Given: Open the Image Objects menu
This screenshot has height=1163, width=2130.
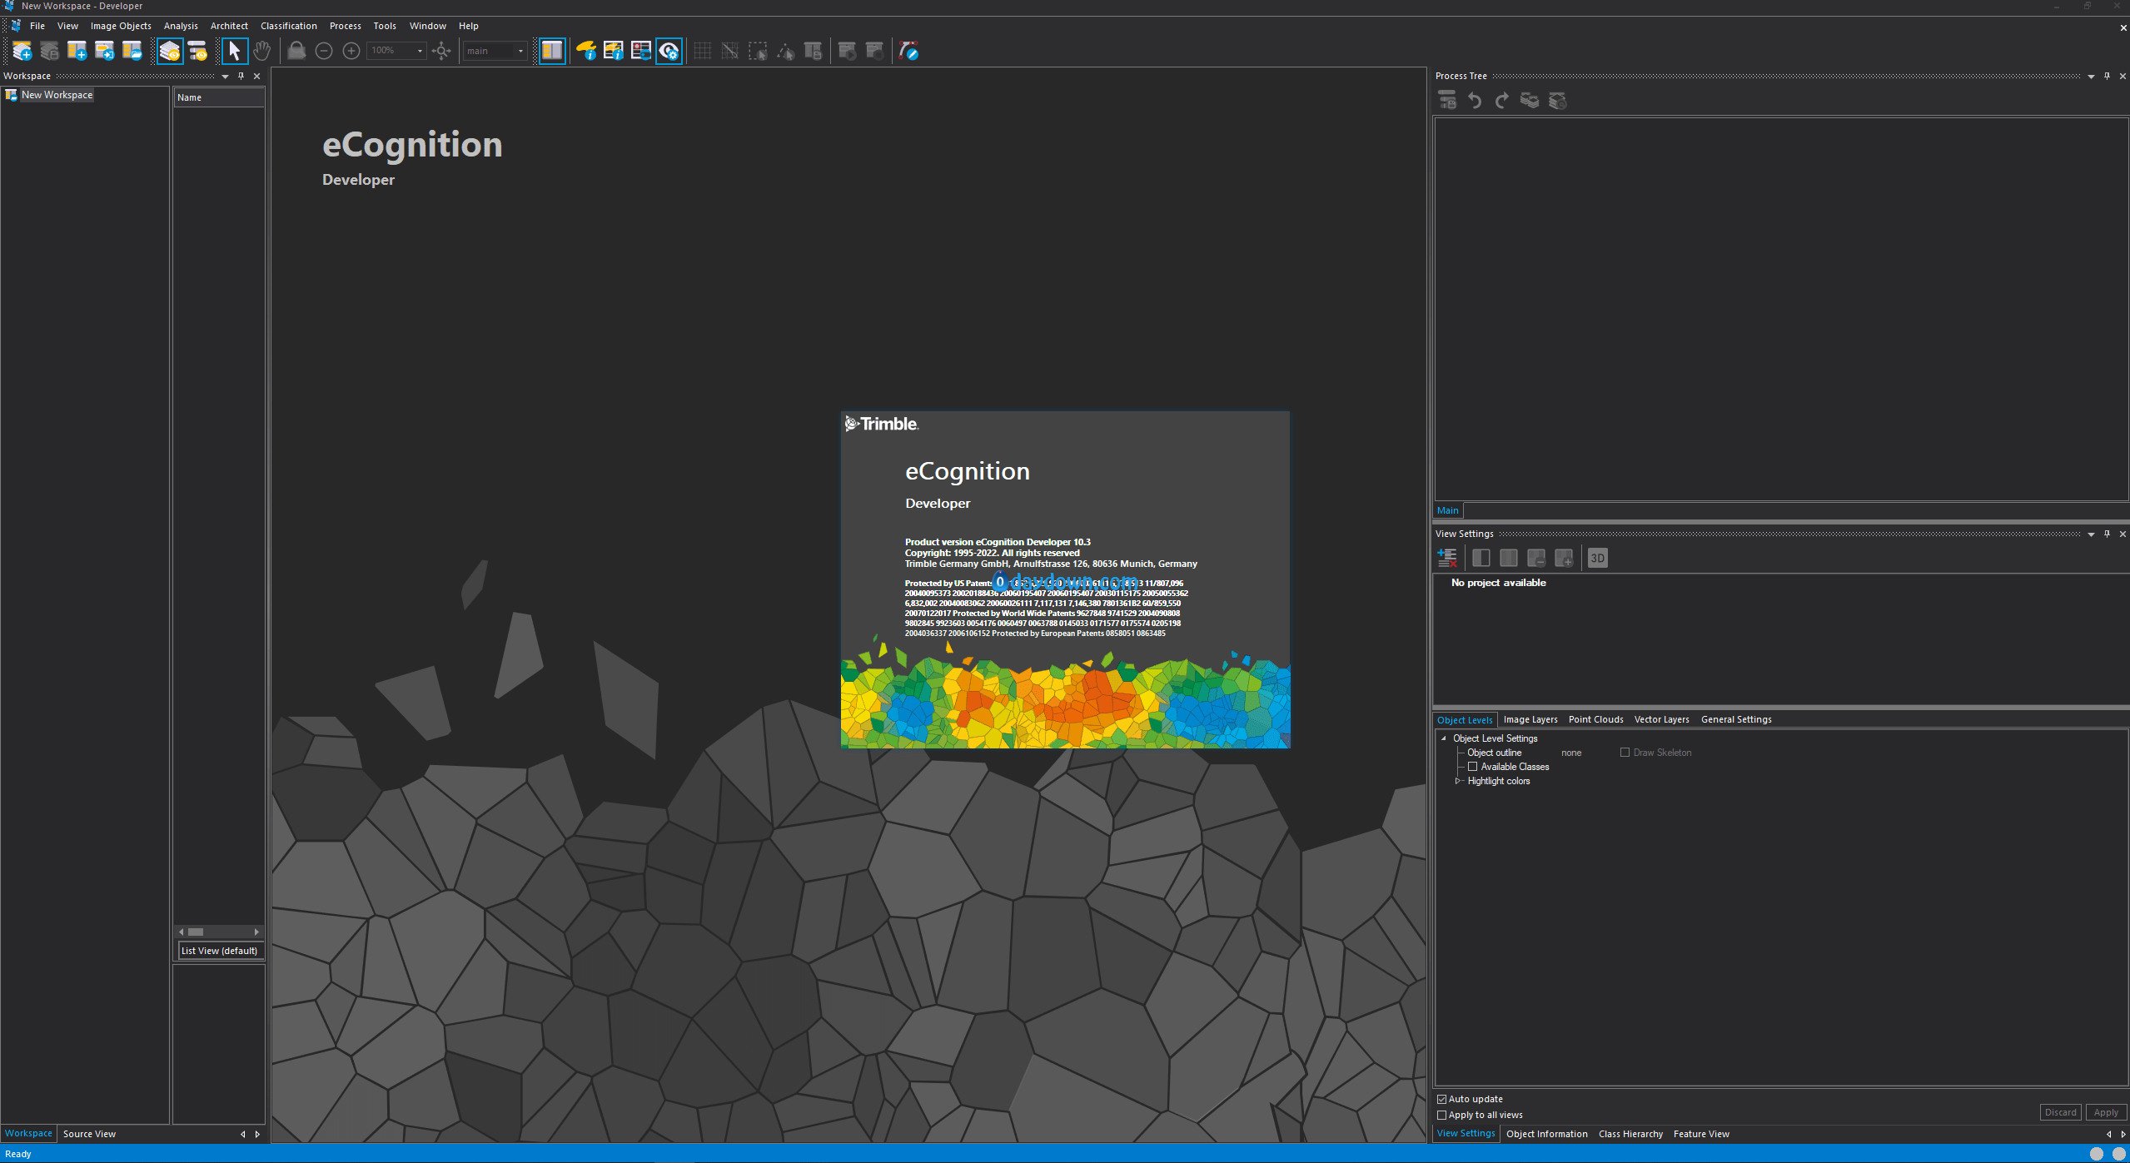Looking at the screenshot, I should coord(121,26).
